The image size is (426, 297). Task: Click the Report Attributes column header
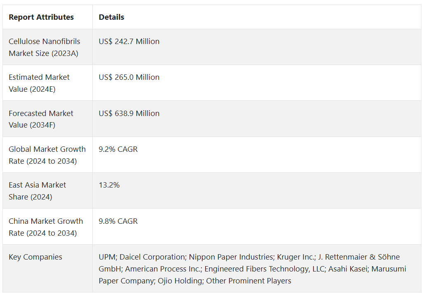tap(41, 17)
